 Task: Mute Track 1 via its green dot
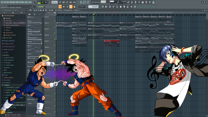tap(55, 21)
